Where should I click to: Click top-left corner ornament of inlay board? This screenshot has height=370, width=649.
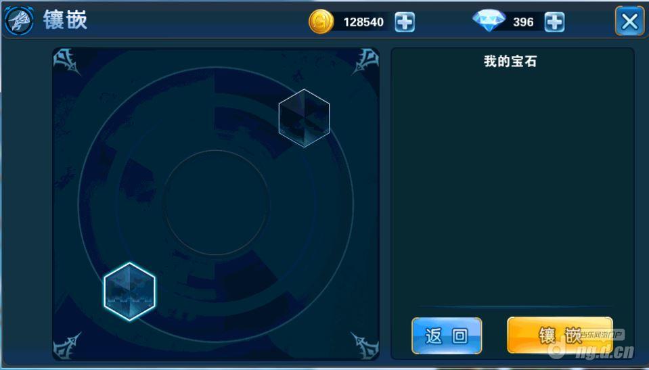(x=66, y=62)
